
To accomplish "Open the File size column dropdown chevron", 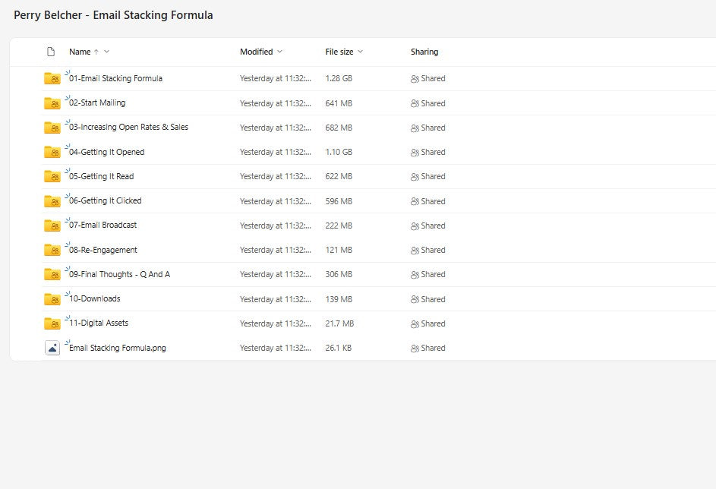I will [361, 52].
